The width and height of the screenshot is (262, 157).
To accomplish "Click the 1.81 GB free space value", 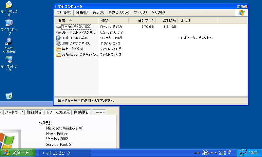I will [x=170, y=27].
